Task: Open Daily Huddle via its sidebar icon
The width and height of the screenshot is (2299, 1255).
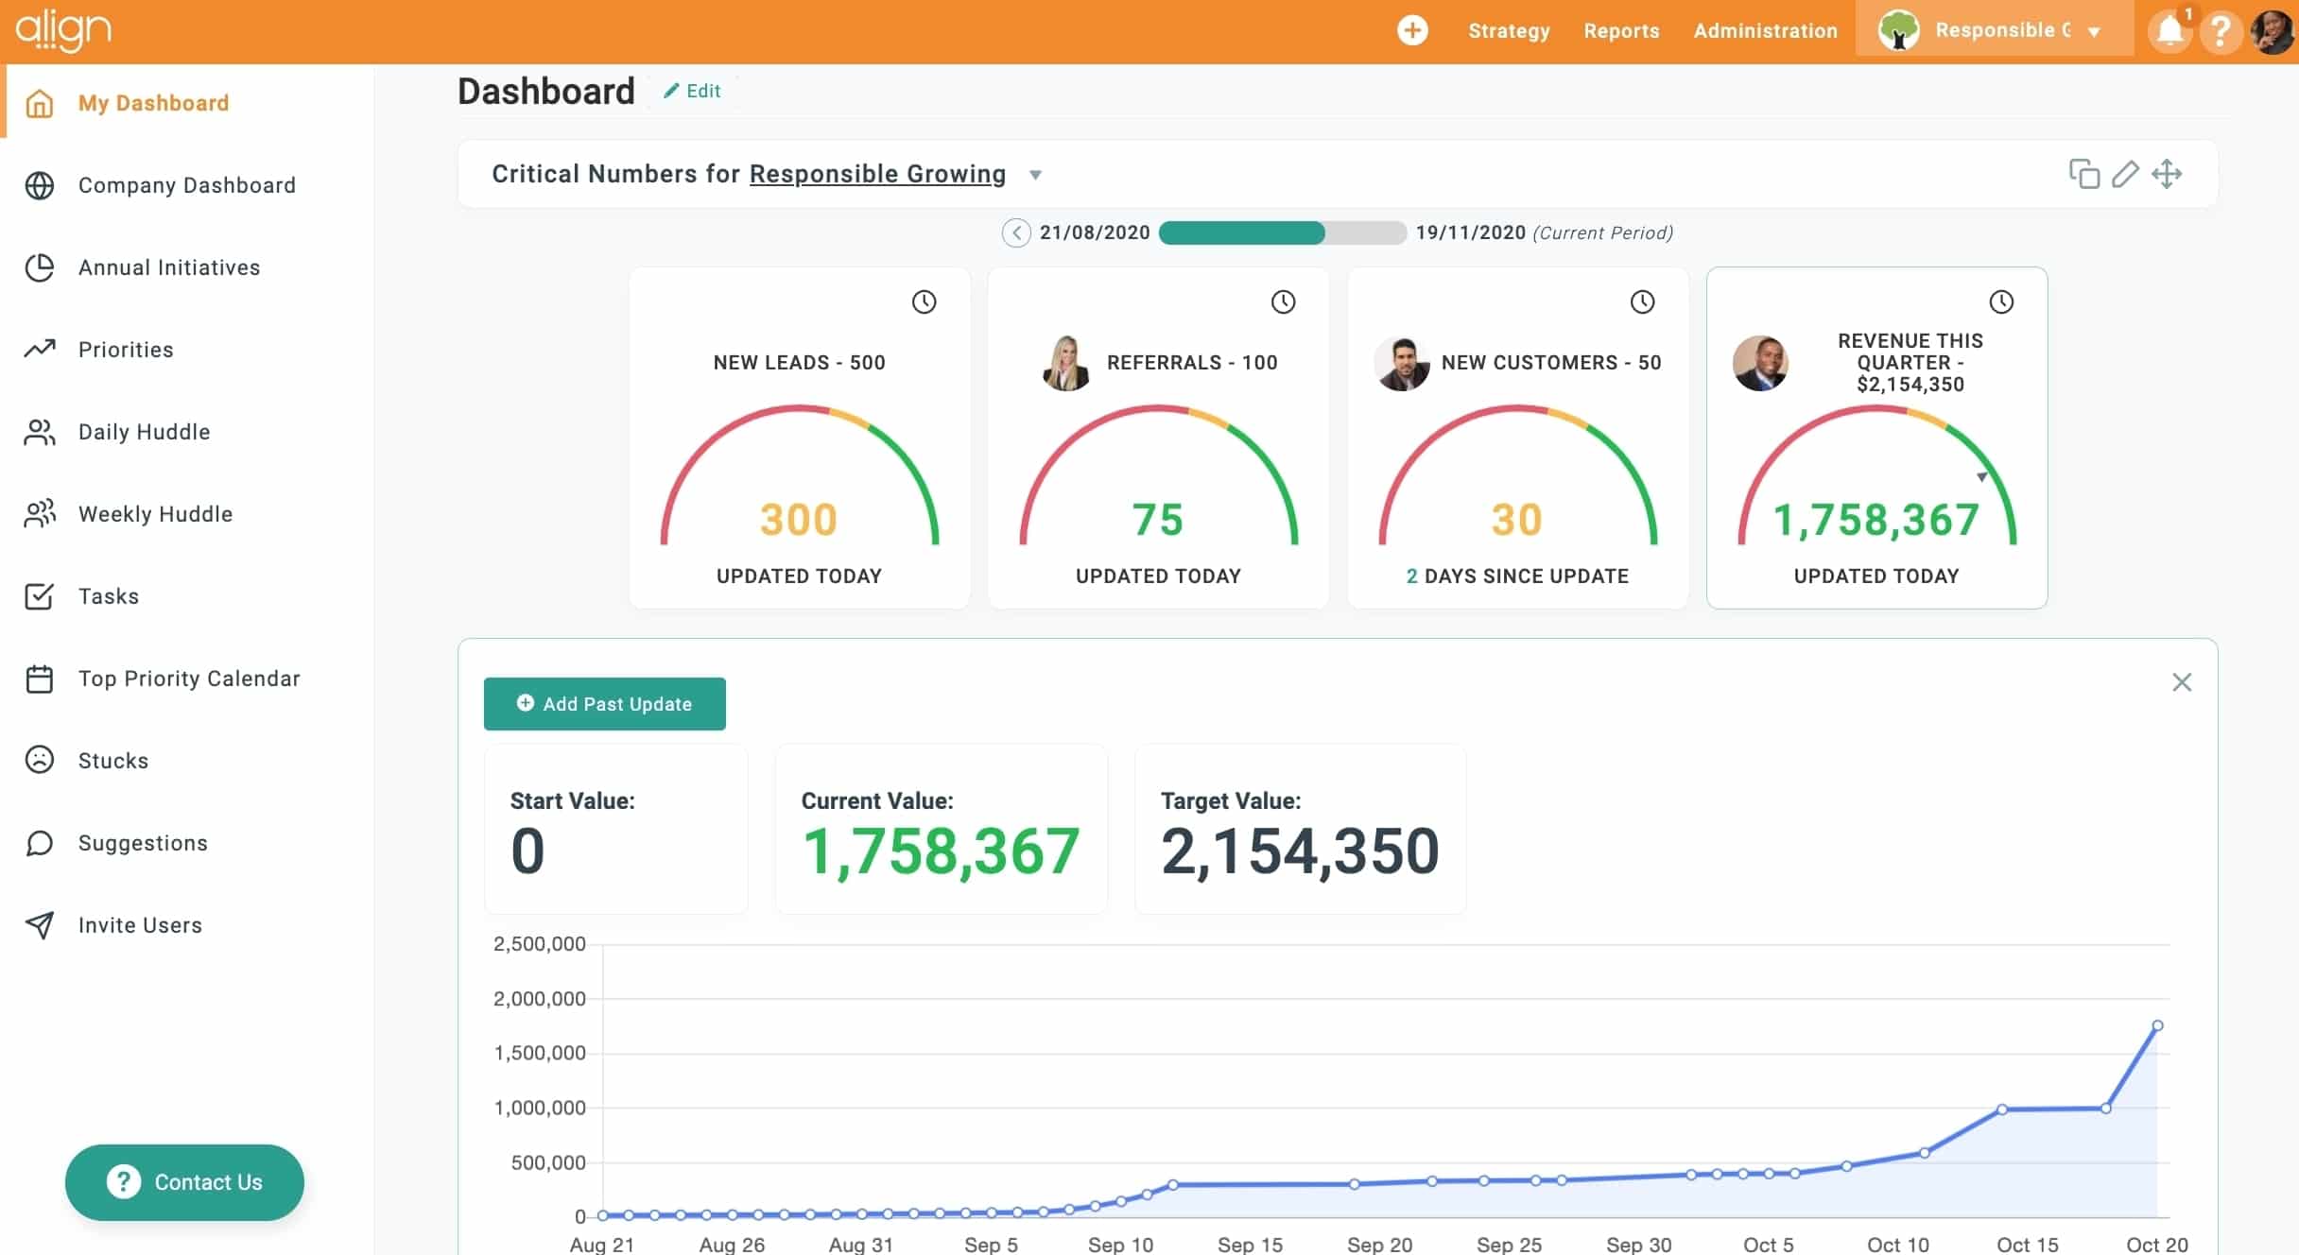Action: (x=40, y=432)
